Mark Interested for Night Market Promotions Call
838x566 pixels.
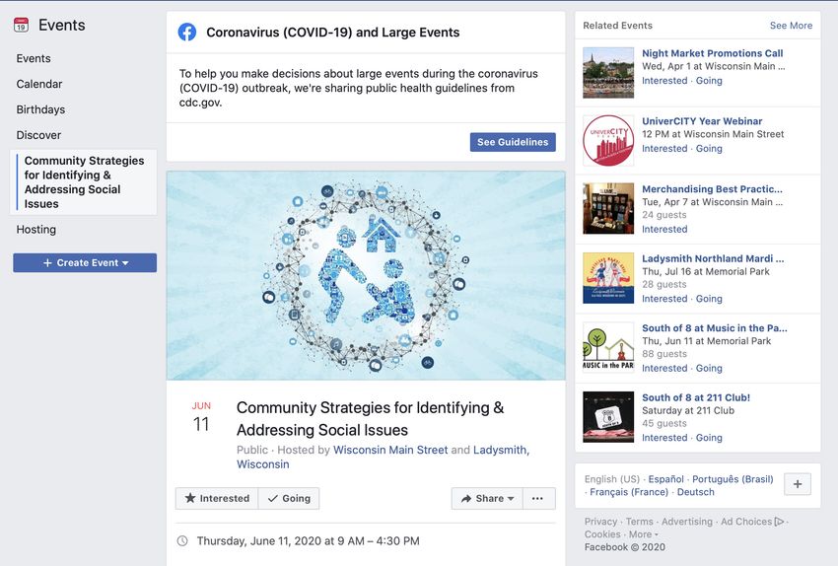tap(664, 81)
